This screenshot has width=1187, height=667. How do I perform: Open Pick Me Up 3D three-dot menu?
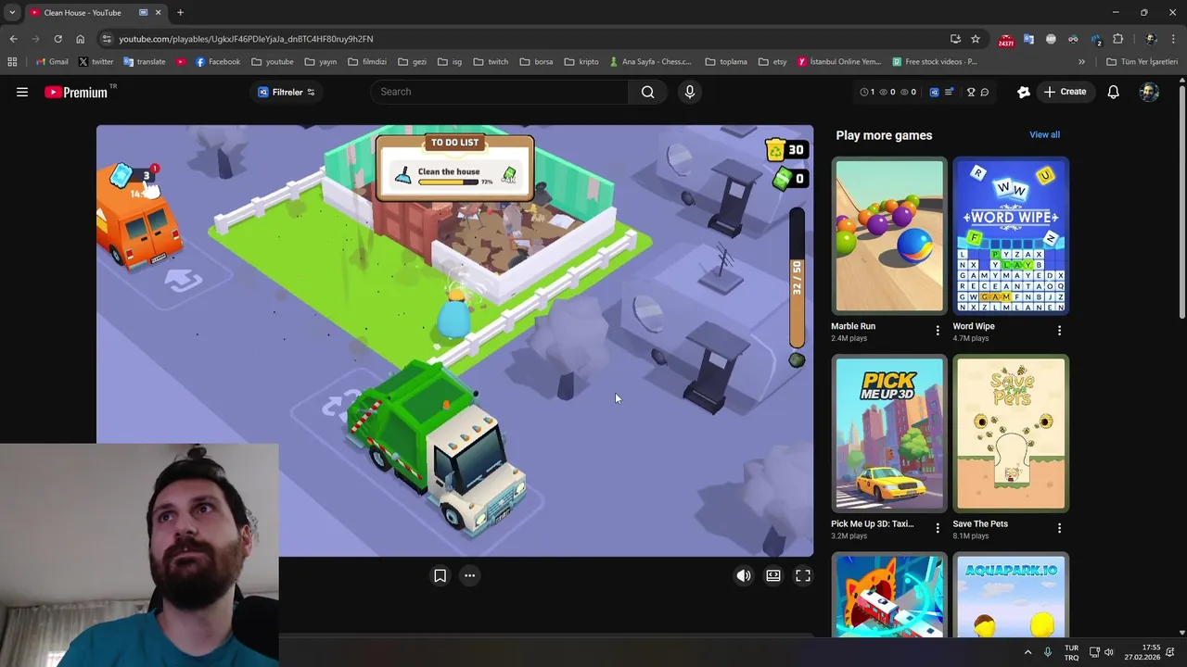[938, 528]
